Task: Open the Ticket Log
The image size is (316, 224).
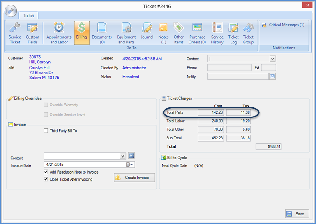Action: click(233, 33)
